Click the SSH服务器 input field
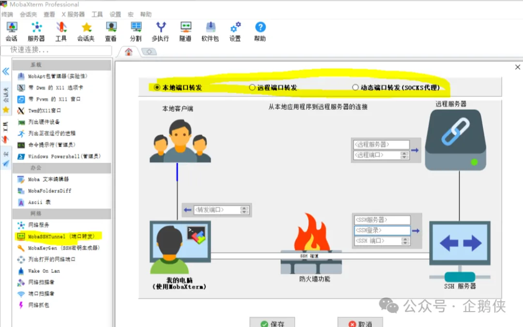This screenshot has height=327, width=523. coord(382,220)
